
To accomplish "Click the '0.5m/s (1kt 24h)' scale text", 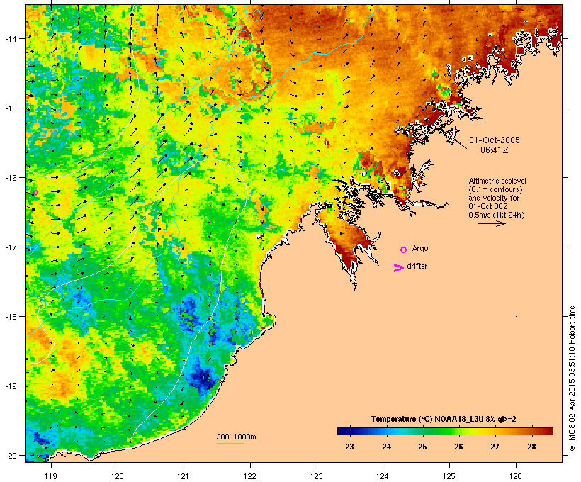I will tap(497, 215).
